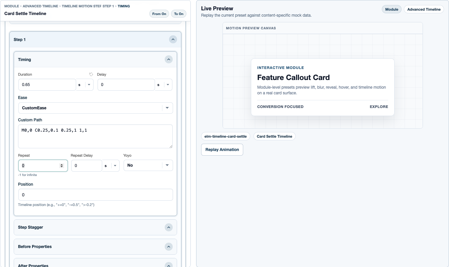Expand the After Properties section
The height and width of the screenshot is (267, 449).
(x=169, y=265)
